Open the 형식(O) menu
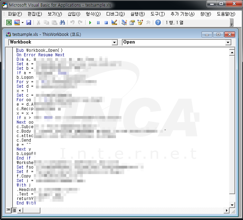243x220 pixels. 93,14
